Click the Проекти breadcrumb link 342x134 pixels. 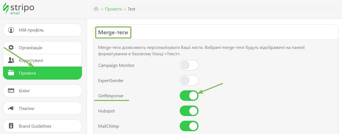tap(113, 9)
